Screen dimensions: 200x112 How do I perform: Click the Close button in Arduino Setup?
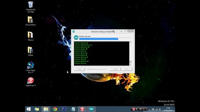click(x=127, y=69)
